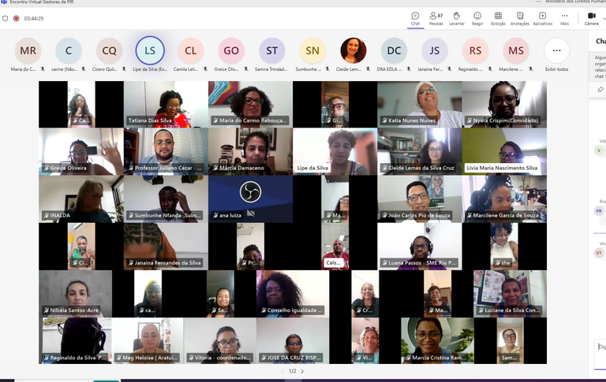
Task: Select the GO Greice avatar
Action: [231, 50]
